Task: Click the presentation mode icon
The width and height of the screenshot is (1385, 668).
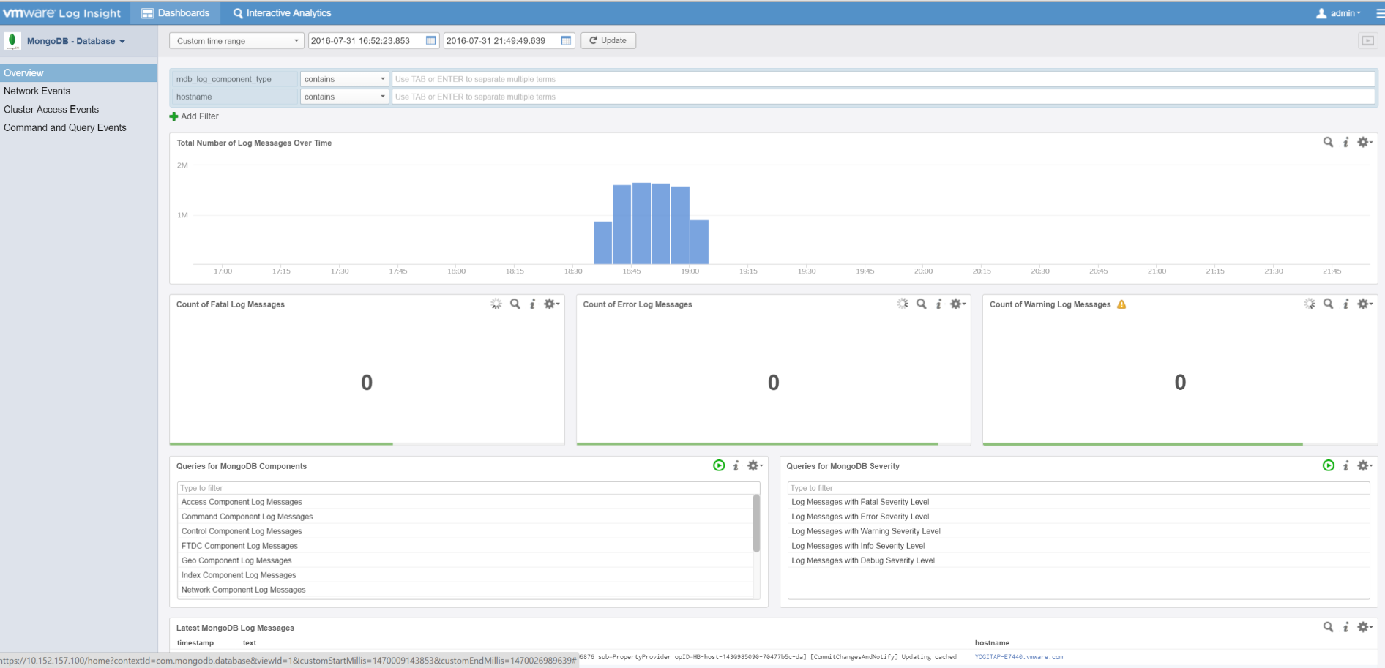Action: (1367, 41)
